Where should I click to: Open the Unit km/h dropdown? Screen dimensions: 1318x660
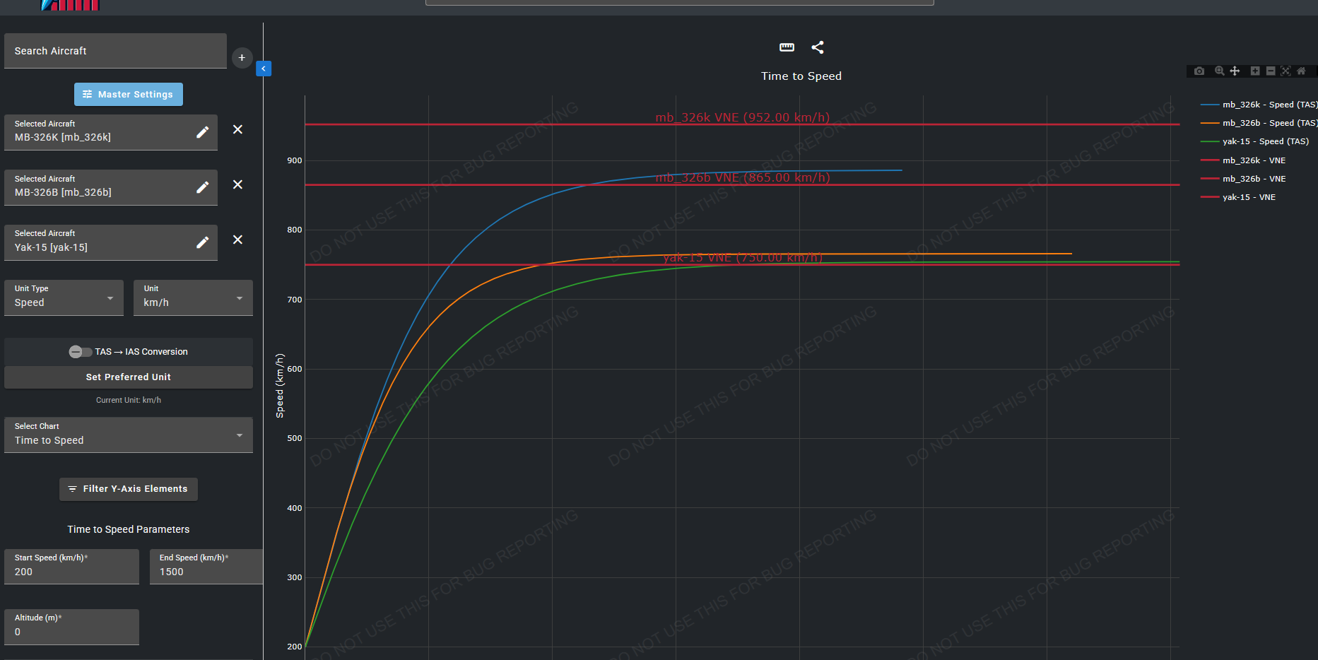pos(193,298)
